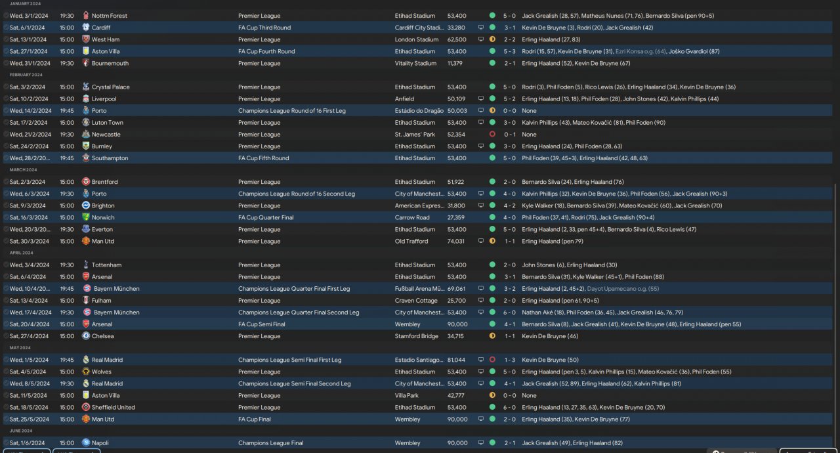Screen dimensions: 840x453
Task: Click the Brighton club badge
Action: click(86, 205)
